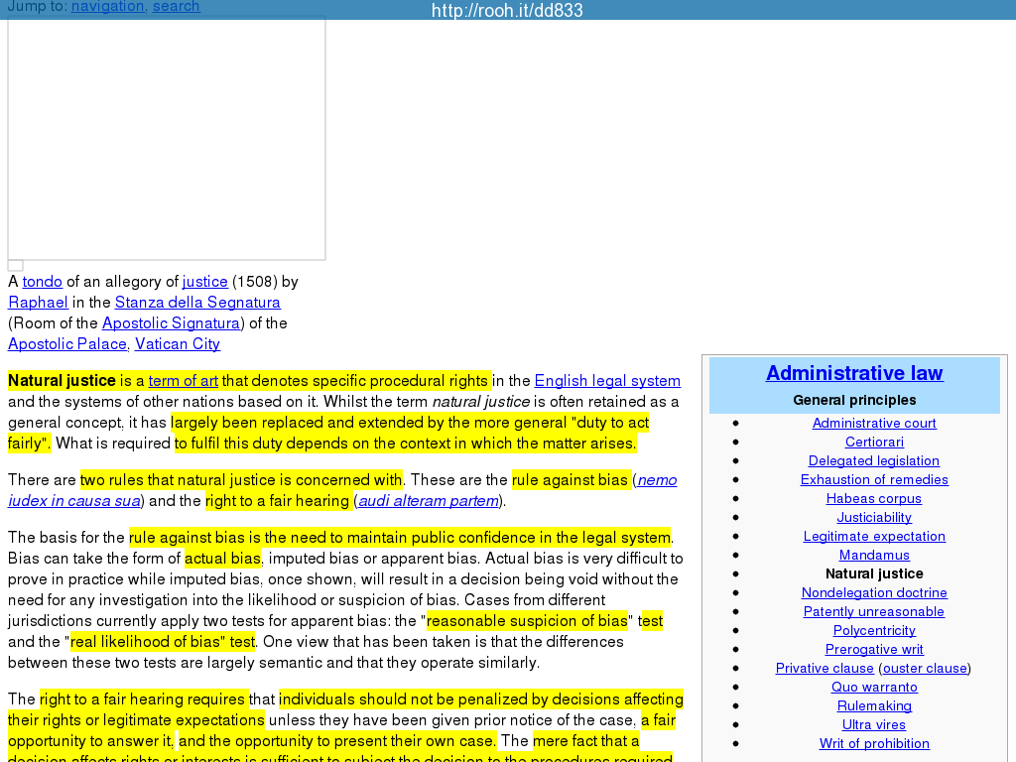
Task: Open the 'Administrative law' sidebar heading
Action: click(854, 373)
